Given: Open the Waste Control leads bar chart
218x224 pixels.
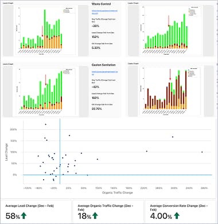Looking at the screenshot, I should pyautogui.click(x=45, y=30).
